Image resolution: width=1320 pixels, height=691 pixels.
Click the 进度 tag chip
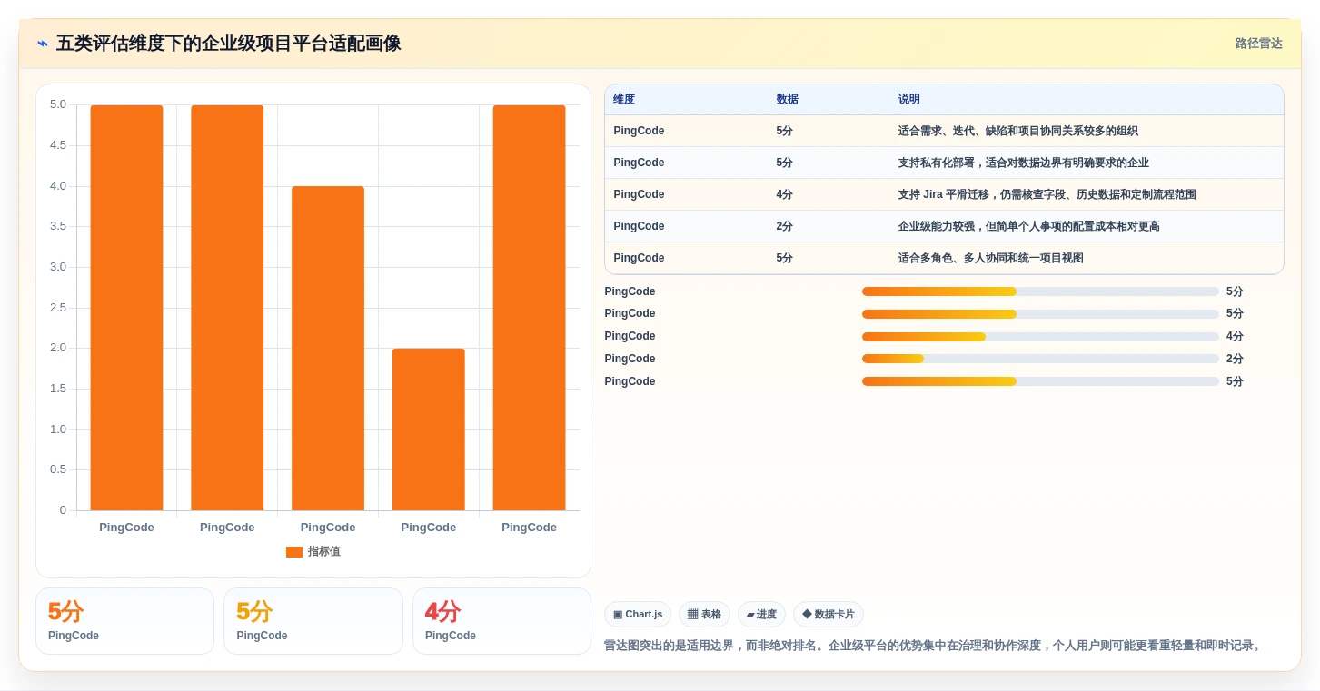(761, 615)
